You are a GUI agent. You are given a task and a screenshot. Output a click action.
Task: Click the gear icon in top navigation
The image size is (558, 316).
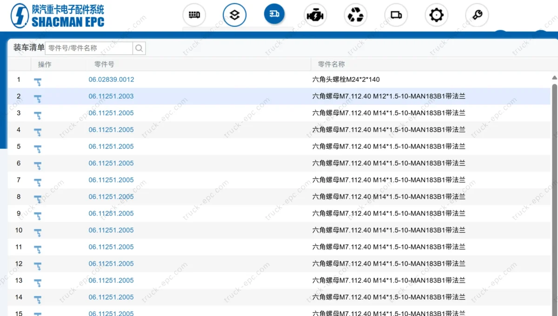436,15
